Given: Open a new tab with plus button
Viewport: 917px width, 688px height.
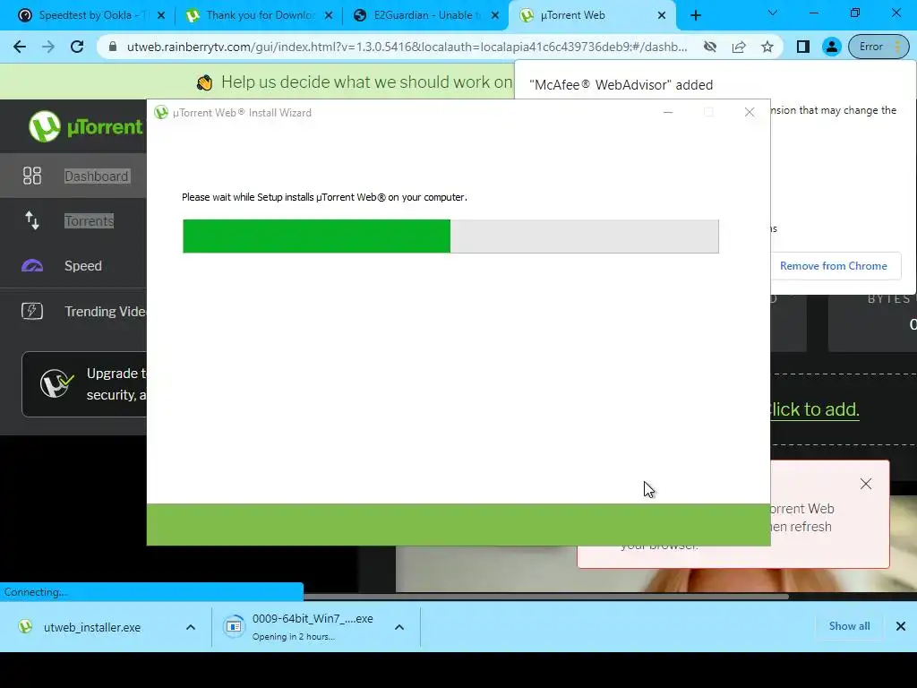Looking at the screenshot, I should [x=695, y=16].
